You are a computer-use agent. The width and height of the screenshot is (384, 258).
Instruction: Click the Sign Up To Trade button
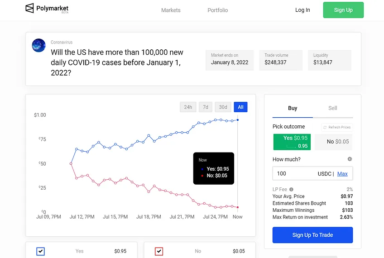point(312,235)
